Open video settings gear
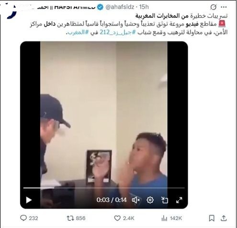 (150, 200)
